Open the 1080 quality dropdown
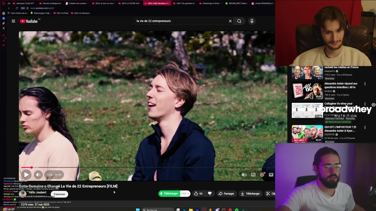 point(185,194)
